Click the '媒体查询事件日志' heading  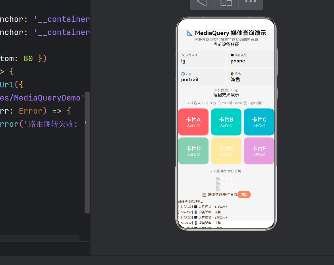tap(222, 195)
